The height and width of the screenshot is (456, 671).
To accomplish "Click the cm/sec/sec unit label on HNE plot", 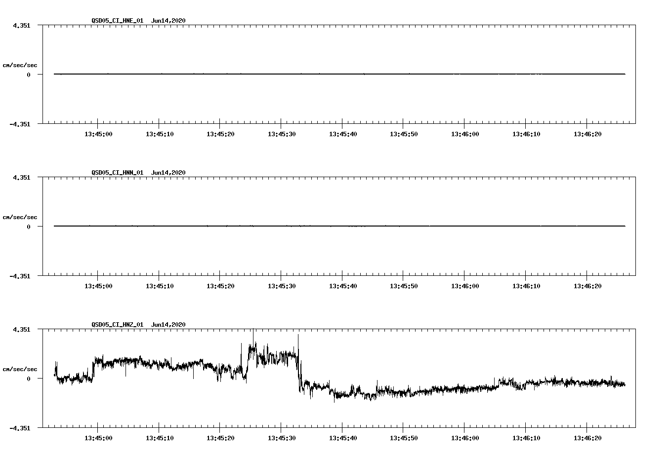I will (20, 65).
